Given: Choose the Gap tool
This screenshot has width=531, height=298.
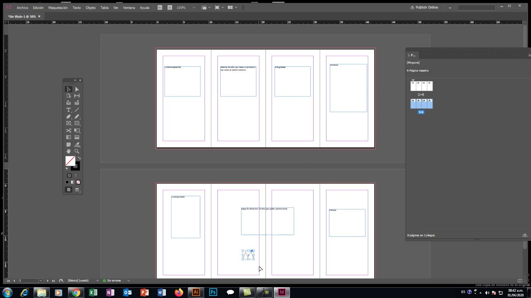Looking at the screenshot, I should [77, 96].
